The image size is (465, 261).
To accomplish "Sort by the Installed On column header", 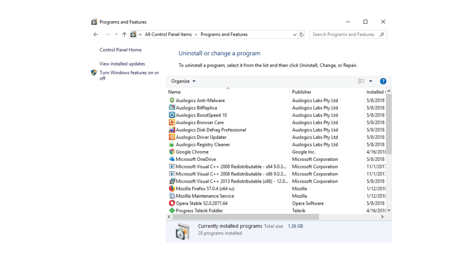I will click(x=375, y=92).
